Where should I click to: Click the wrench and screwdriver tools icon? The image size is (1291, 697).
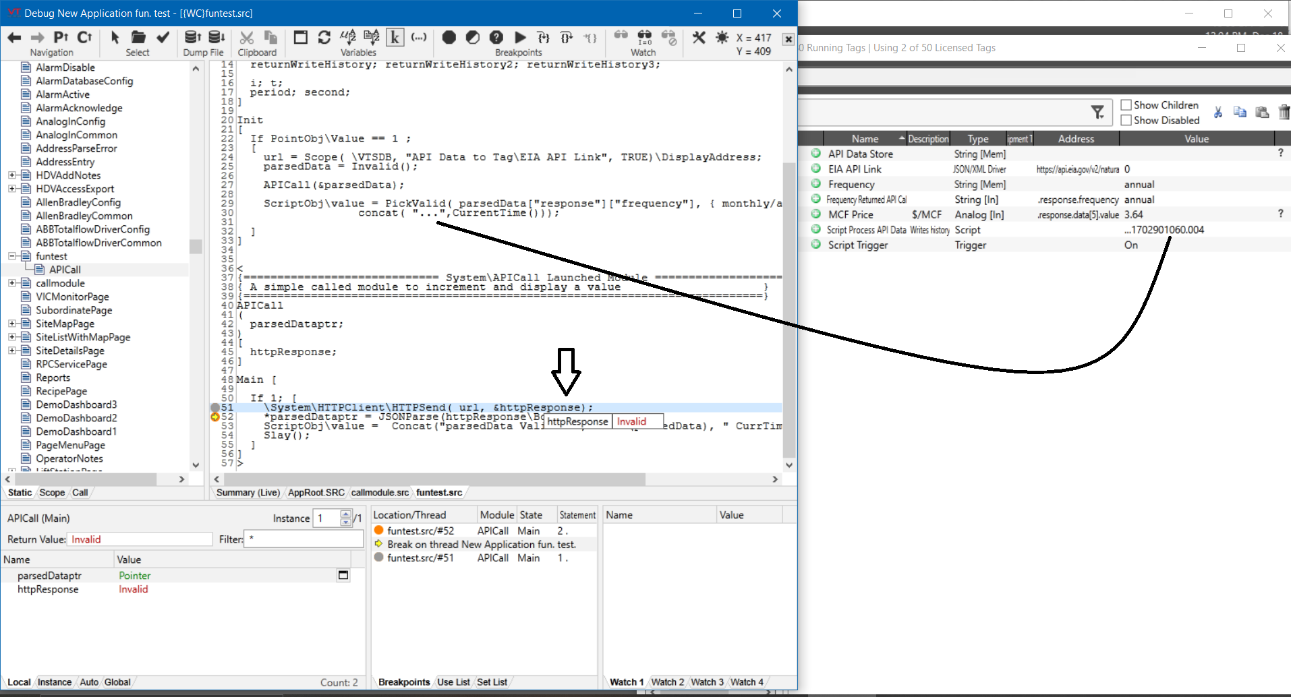(x=699, y=38)
